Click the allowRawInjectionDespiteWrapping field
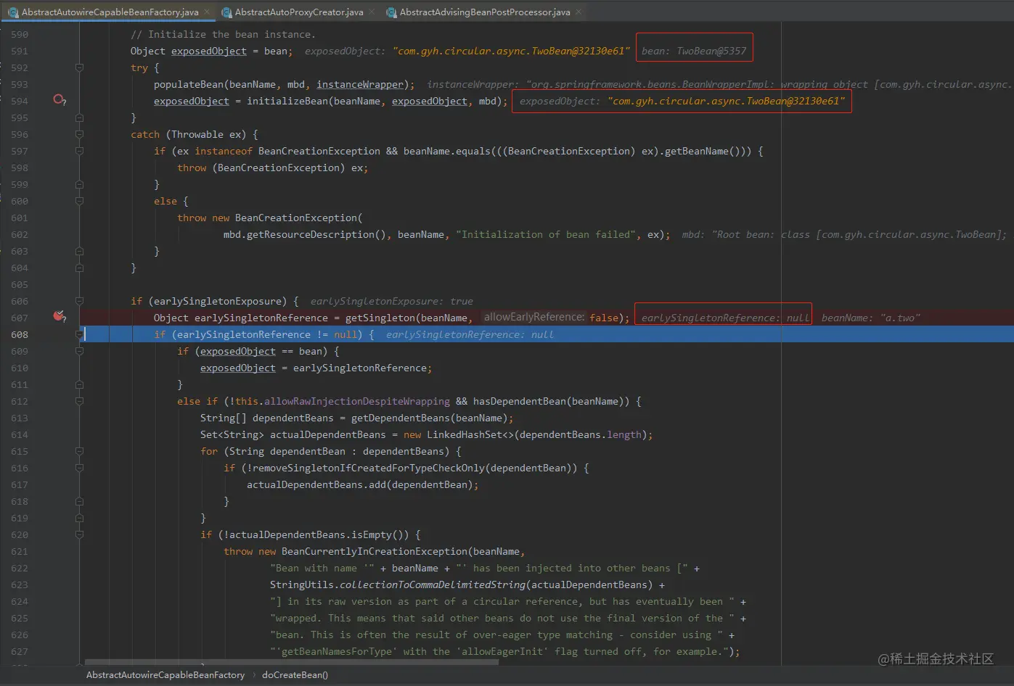Image resolution: width=1014 pixels, height=686 pixels. point(357,401)
